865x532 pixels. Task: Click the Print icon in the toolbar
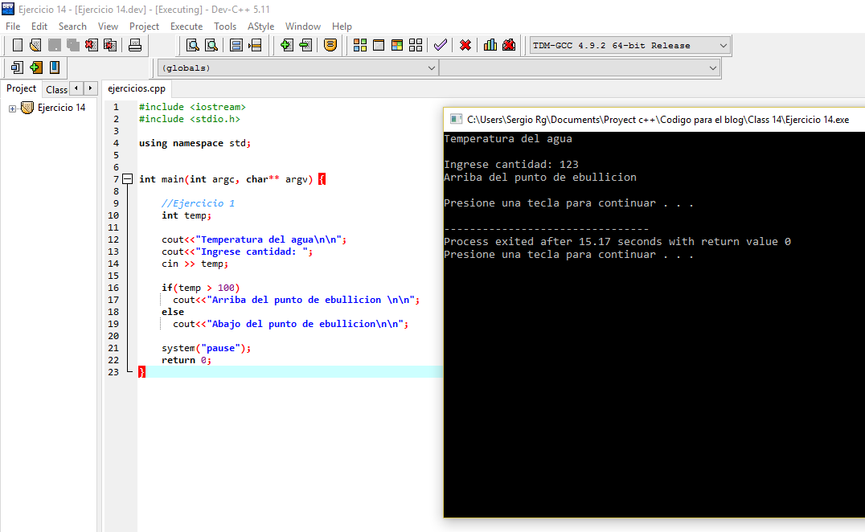click(135, 45)
